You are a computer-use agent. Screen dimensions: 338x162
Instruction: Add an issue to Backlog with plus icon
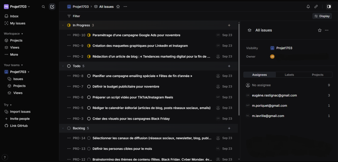point(229,128)
